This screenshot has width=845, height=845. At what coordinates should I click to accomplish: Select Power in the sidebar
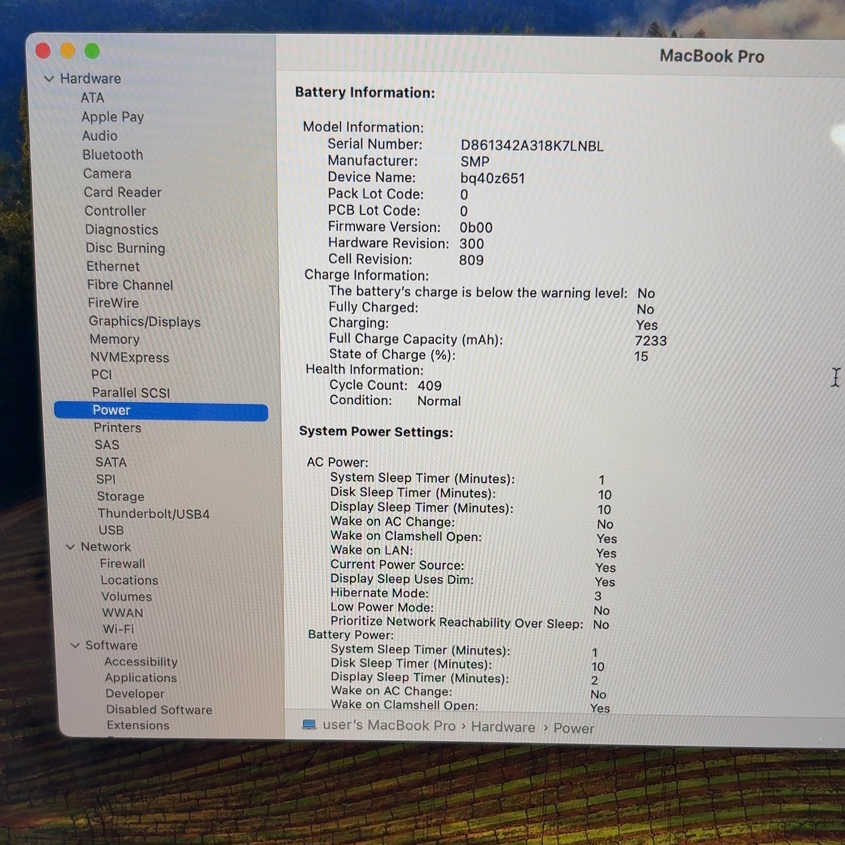161,411
